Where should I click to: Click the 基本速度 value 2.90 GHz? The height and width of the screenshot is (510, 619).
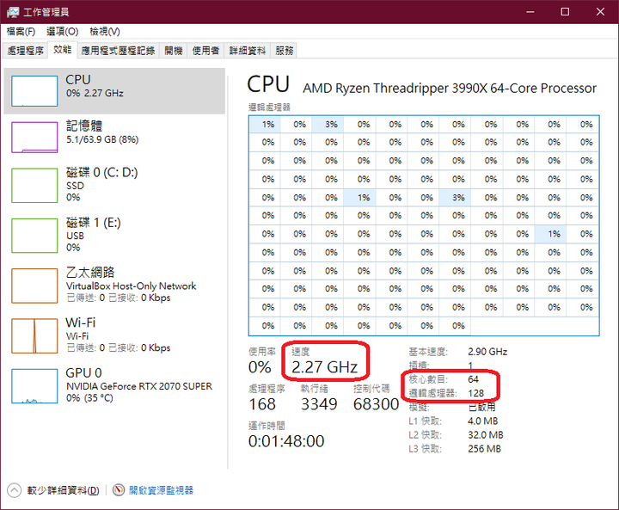487,352
